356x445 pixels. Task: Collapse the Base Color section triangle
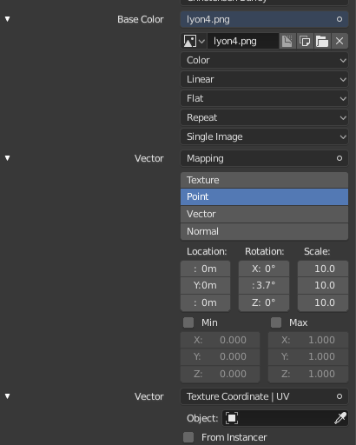coord(8,19)
